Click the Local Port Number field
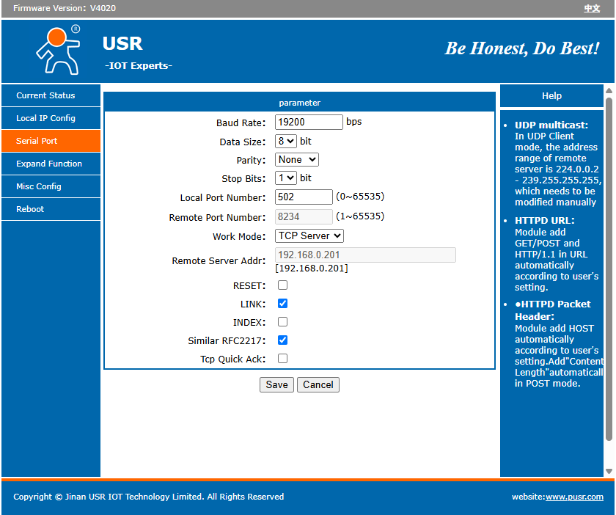Viewport: 616px width, 515px height. coord(304,197)
